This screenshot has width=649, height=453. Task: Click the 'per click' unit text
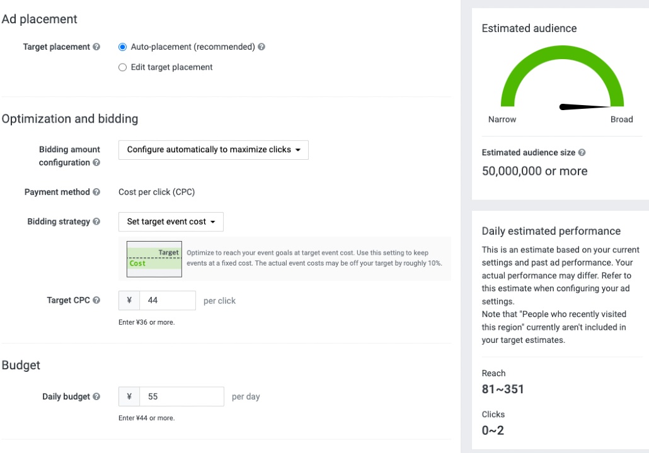click(x=219, y=301)
